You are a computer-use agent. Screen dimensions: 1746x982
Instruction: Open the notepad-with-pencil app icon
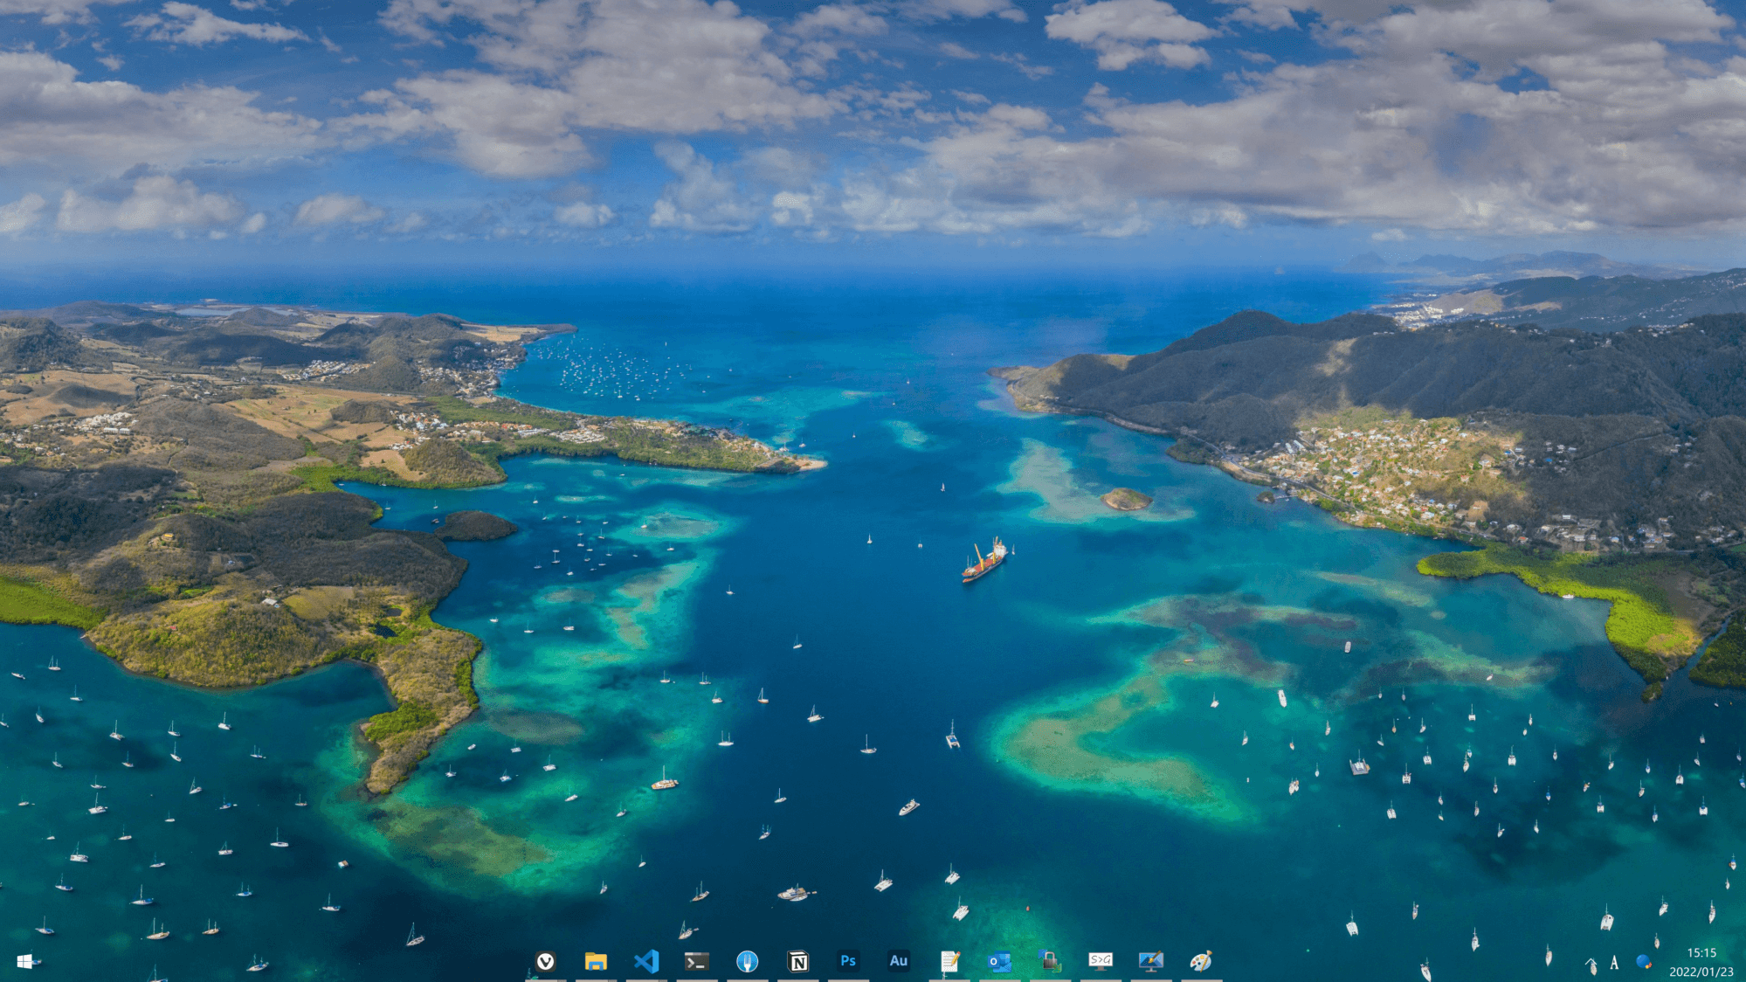pos(949,961)
